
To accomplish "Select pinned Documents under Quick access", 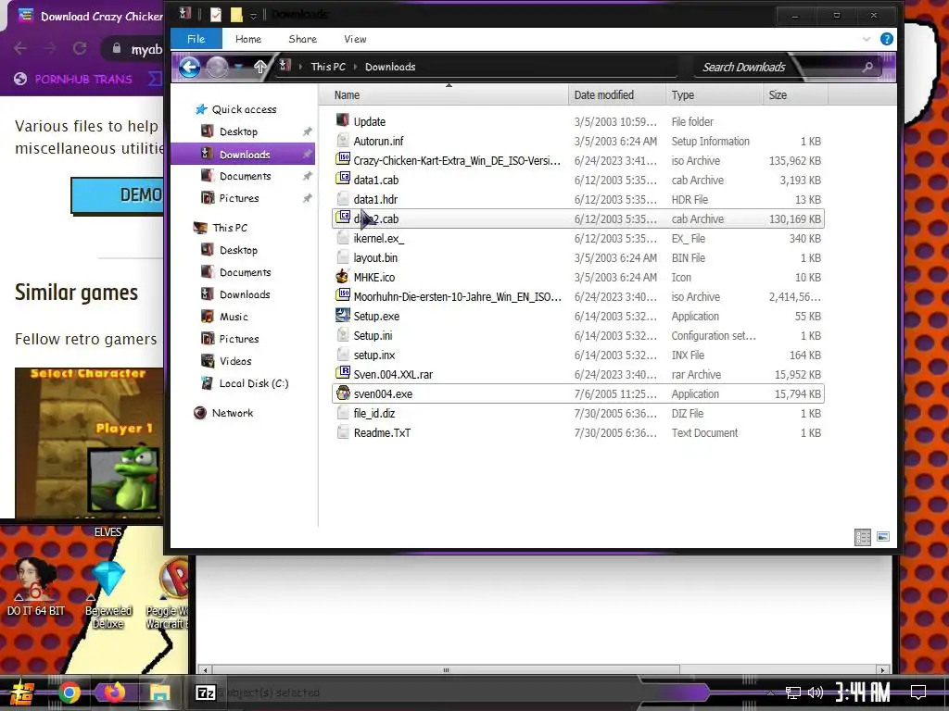I will [x=245, y=176].
